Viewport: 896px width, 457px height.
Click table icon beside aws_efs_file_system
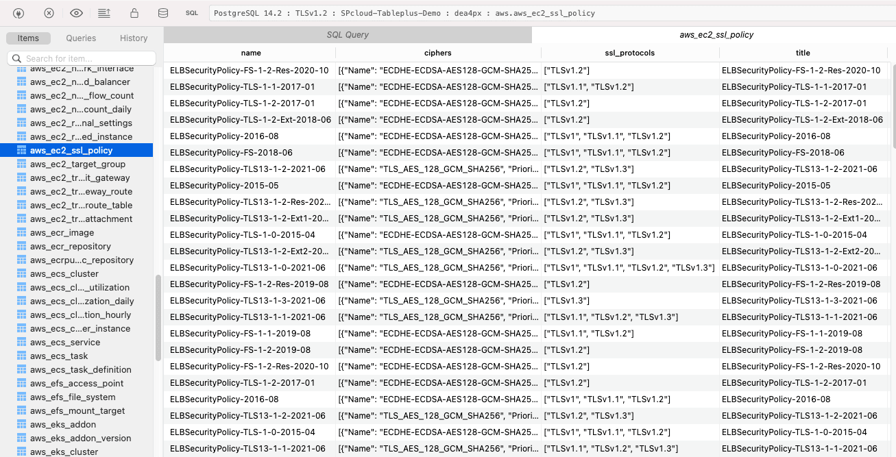coord(21,397)
